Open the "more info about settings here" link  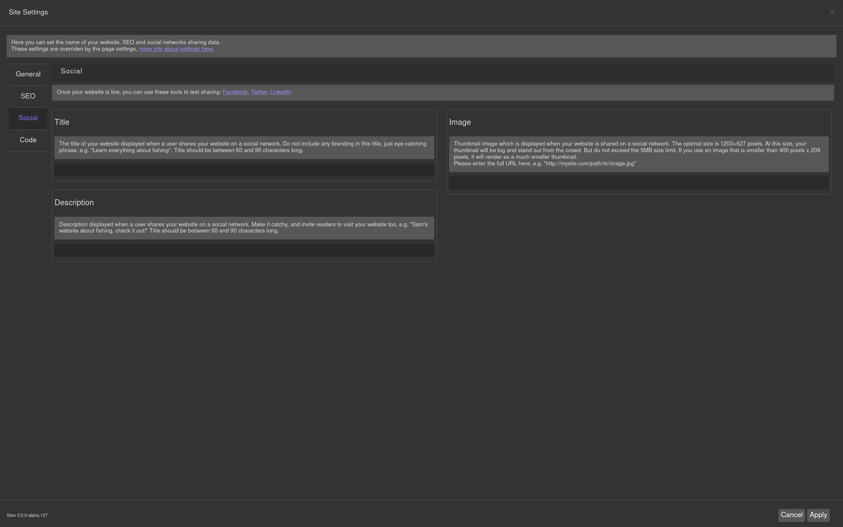(x=176, y=49)
